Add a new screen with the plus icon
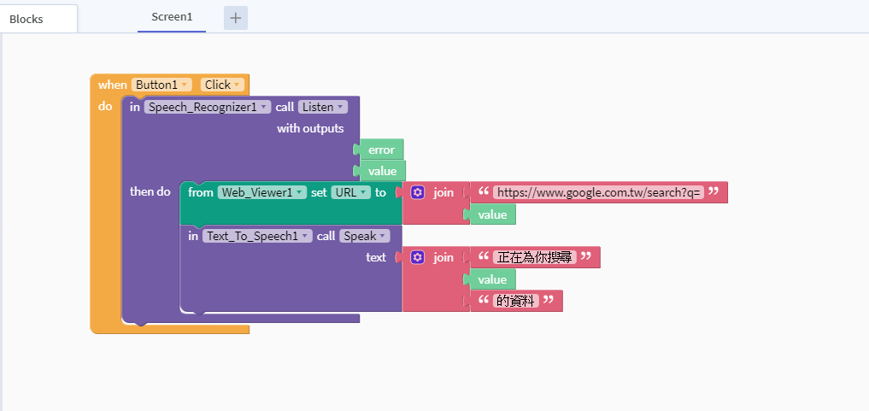869x411 pixels. (x=236, y=18)
